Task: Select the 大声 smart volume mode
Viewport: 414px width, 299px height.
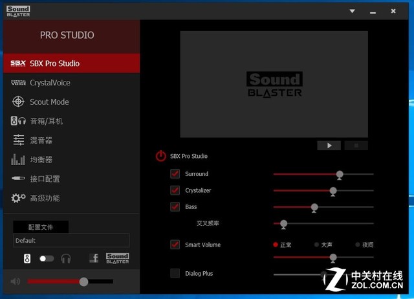Action: point(323,245)
